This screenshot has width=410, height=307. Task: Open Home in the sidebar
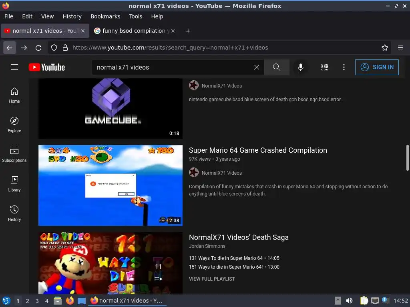[14, 95]
